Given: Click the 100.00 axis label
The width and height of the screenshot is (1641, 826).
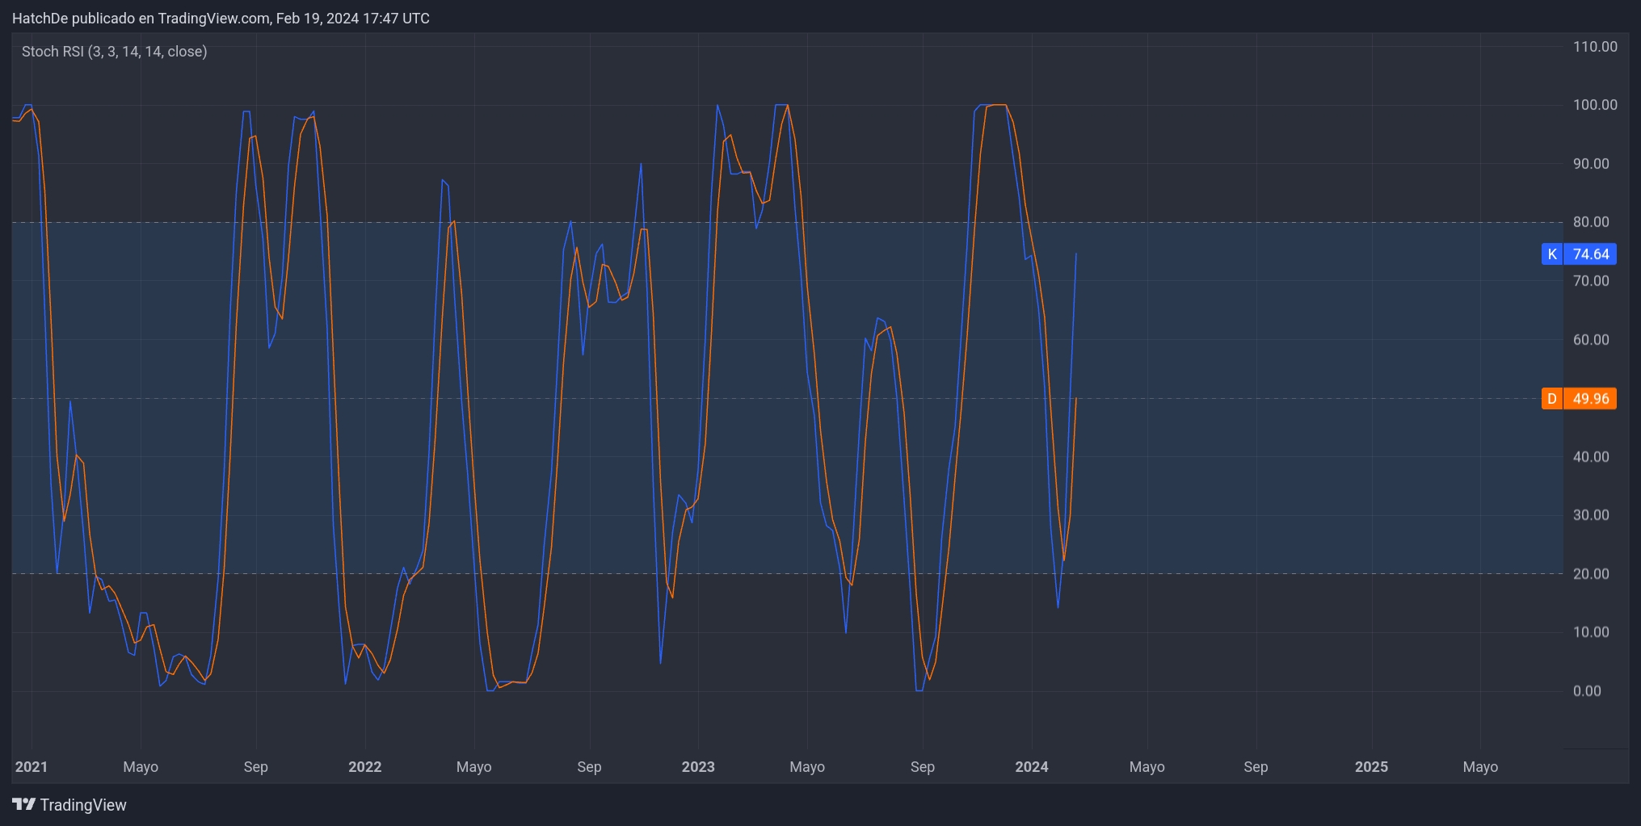Looking at the screenshot, I should click(x=1595, y=105).
